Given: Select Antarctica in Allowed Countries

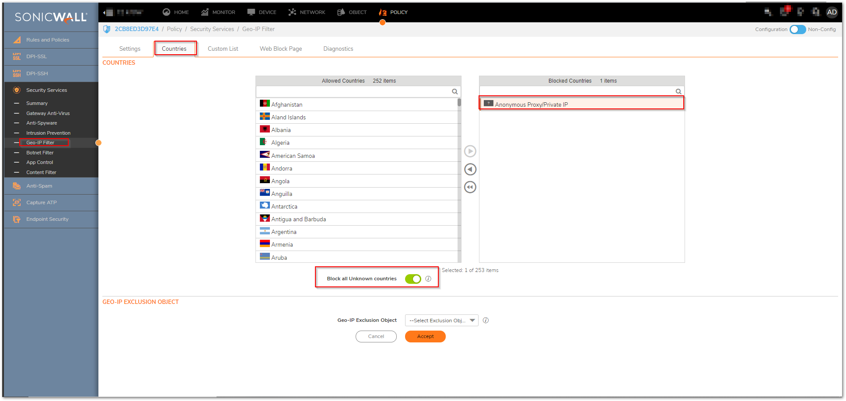Looking at the screenshot, I should (357, 206).
